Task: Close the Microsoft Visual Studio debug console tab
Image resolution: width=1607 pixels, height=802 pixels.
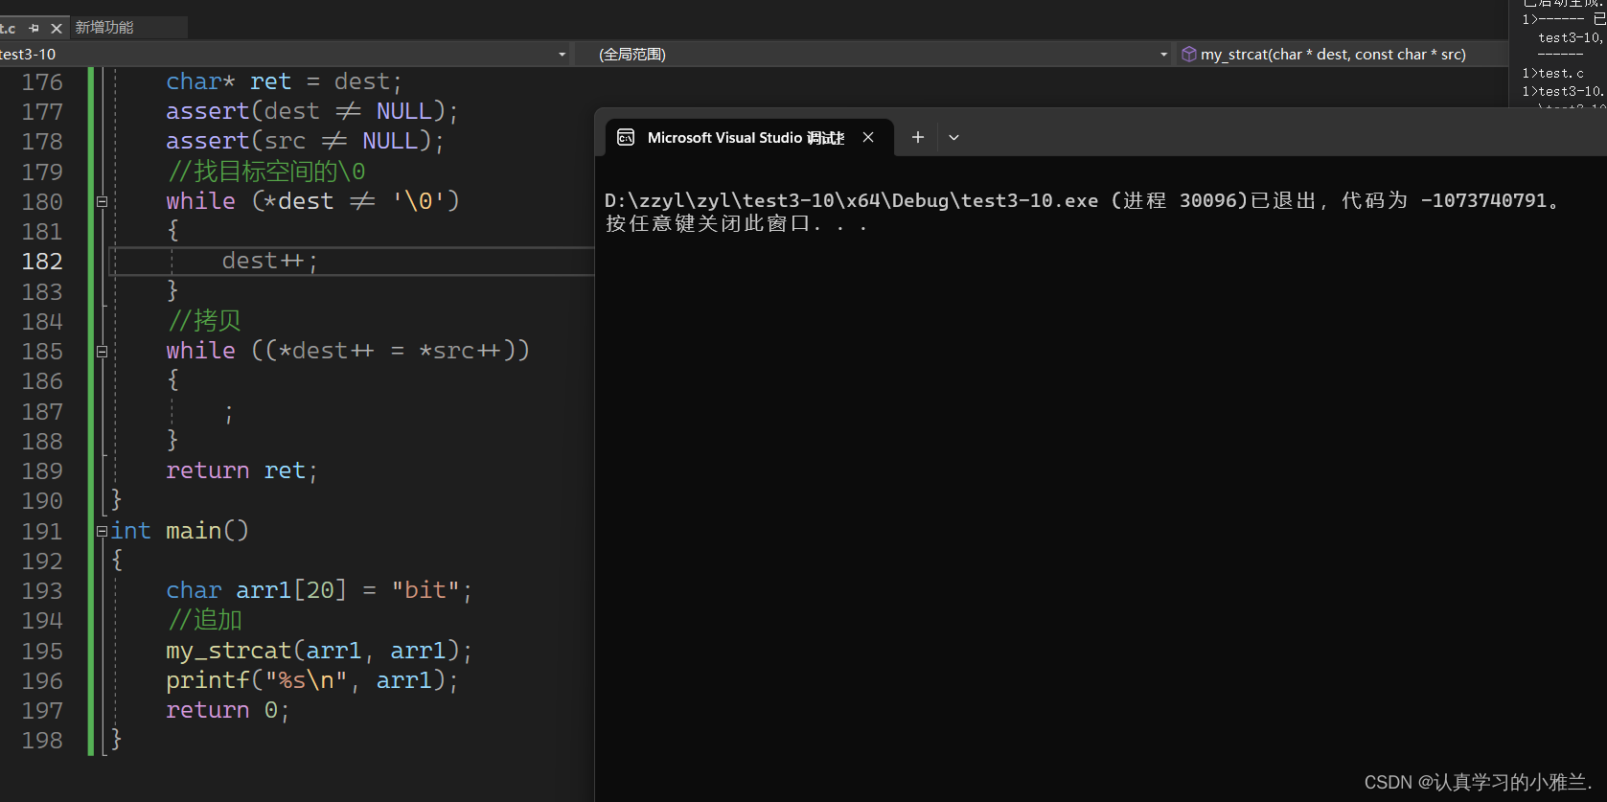Action: tap(868, 137)
